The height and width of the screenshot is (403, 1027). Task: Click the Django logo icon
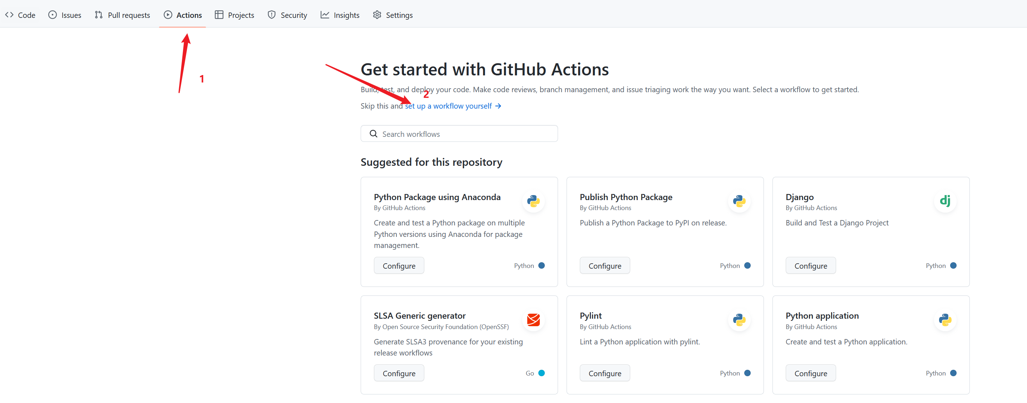[945, 201]
